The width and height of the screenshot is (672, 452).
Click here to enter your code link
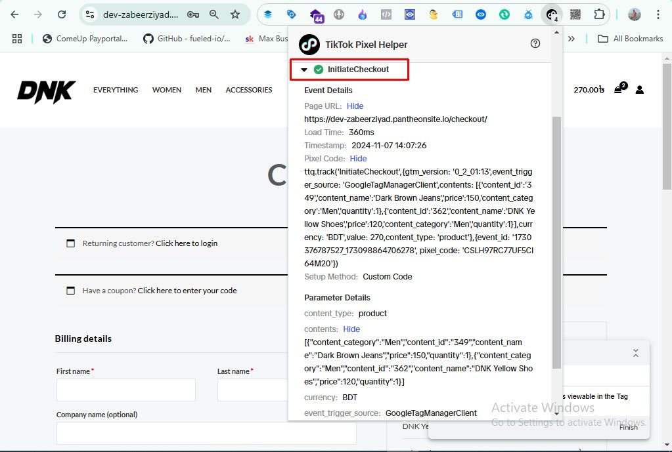click(187, 291)
